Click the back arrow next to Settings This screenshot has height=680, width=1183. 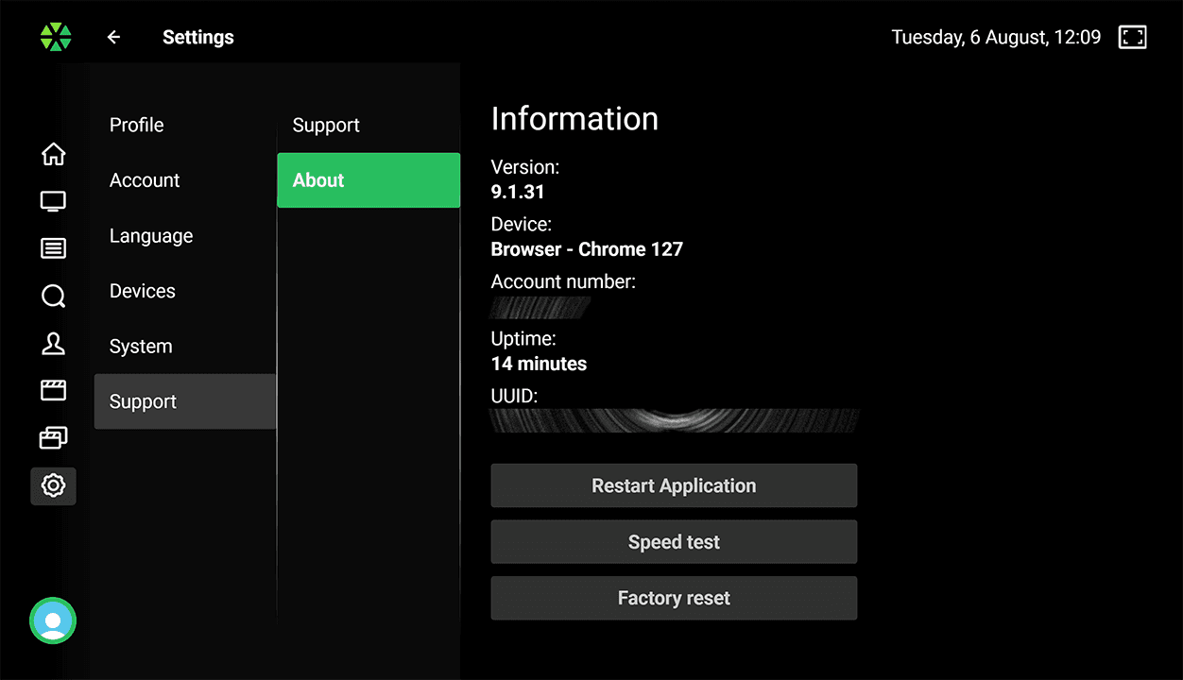pos(114,38)
